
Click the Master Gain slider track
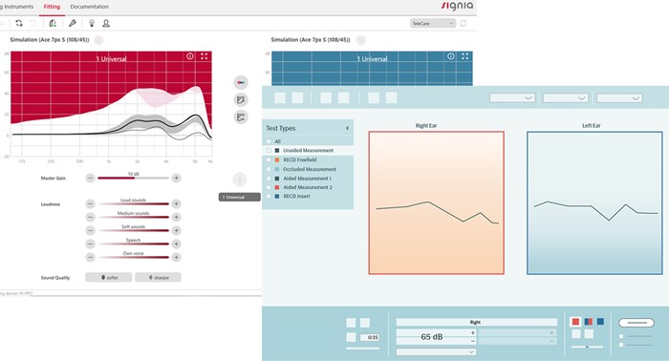tap(133, 179)
